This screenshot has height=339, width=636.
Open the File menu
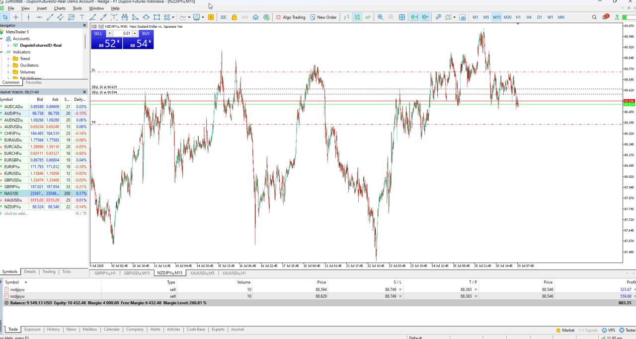pyautogui.click(x=11, y=8)
